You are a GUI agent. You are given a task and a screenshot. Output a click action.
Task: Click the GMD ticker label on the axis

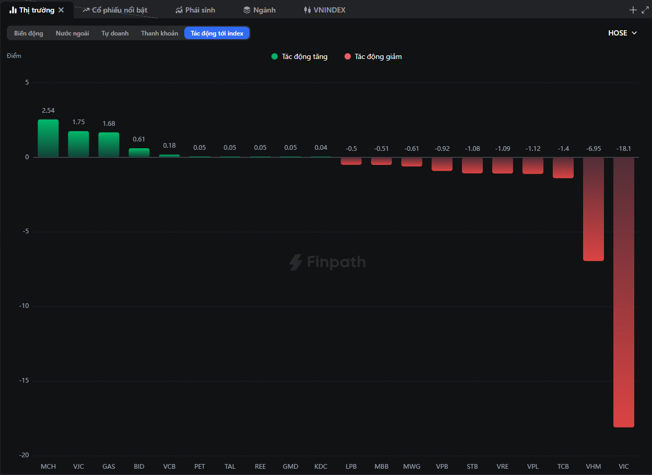point(290,467)
